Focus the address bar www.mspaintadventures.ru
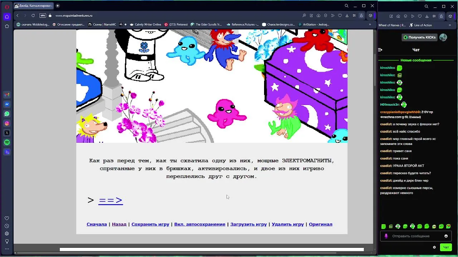This screenshot has height=257, width=458. point(74,16)
